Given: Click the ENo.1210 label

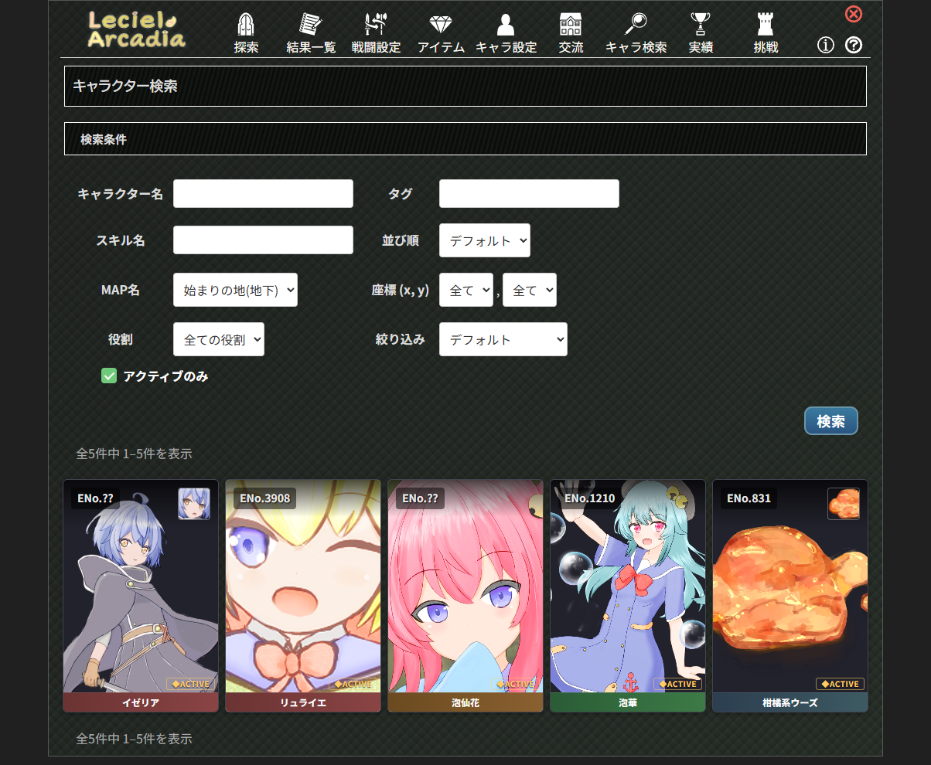Looking at the screenshot, I should click(590, 498).
